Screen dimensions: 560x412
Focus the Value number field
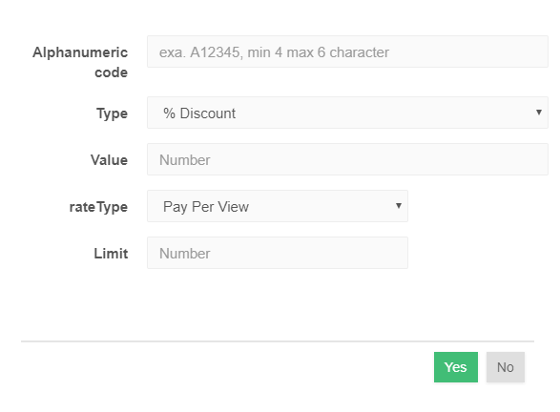347,159
